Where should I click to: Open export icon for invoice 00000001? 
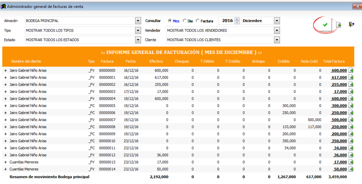[351, 77]
